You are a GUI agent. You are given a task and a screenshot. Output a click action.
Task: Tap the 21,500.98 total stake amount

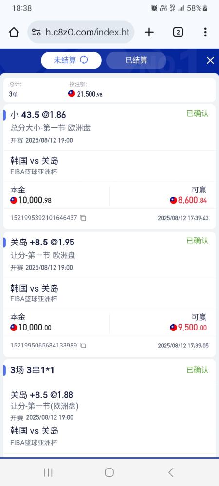click(x=86, y=94)
